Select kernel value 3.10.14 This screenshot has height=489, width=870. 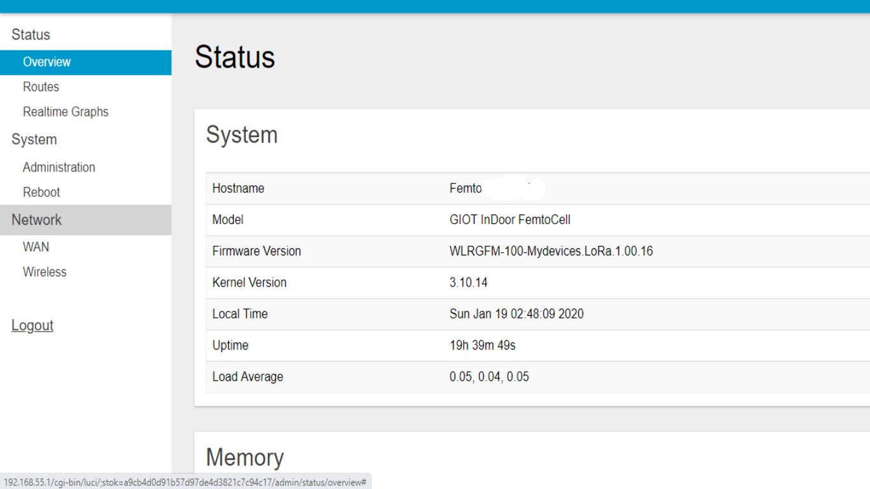point(468,283)
